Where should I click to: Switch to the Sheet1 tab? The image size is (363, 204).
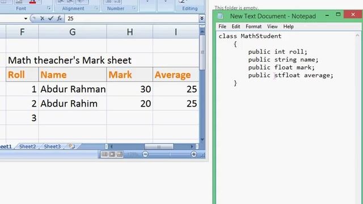click(x=6, y=146)
